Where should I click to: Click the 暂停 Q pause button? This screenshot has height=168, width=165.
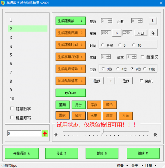[x=102, y=153]
